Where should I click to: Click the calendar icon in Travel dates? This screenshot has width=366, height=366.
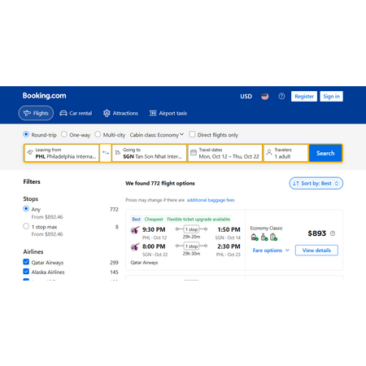[194, 153]
